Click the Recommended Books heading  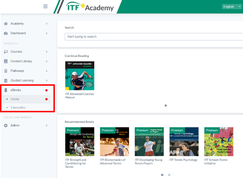79,122
